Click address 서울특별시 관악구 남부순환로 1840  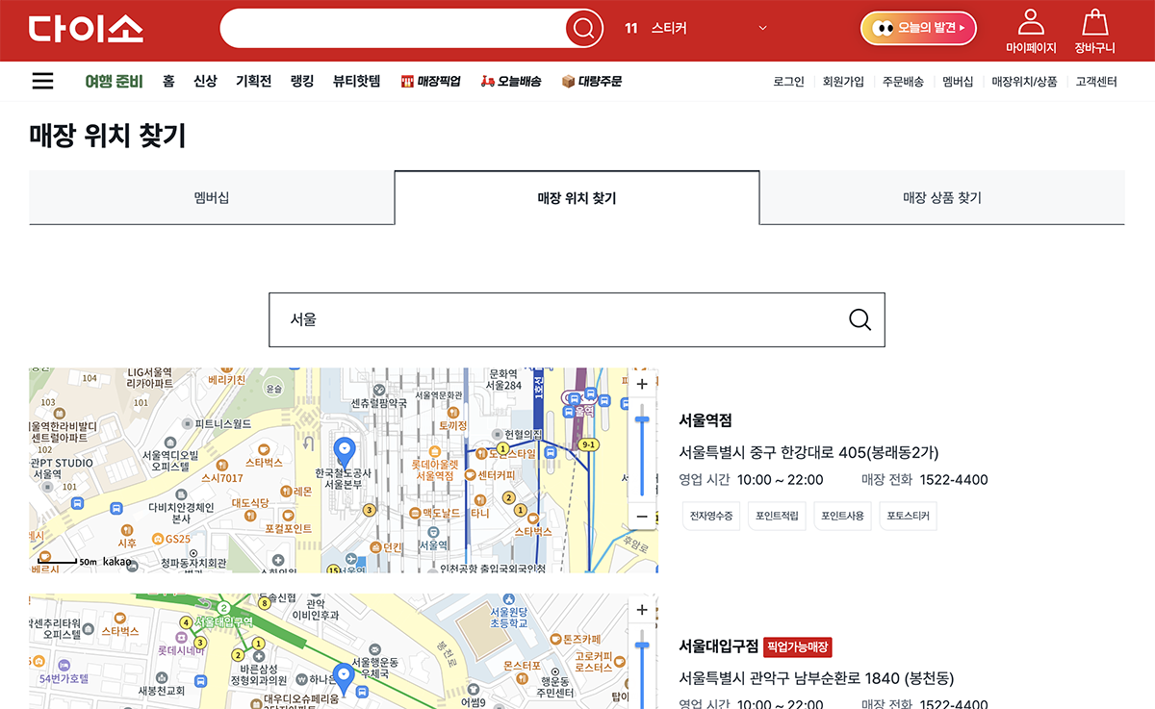tap(816, 678)
